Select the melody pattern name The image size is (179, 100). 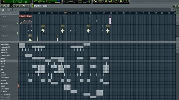[x=4, y=83]
